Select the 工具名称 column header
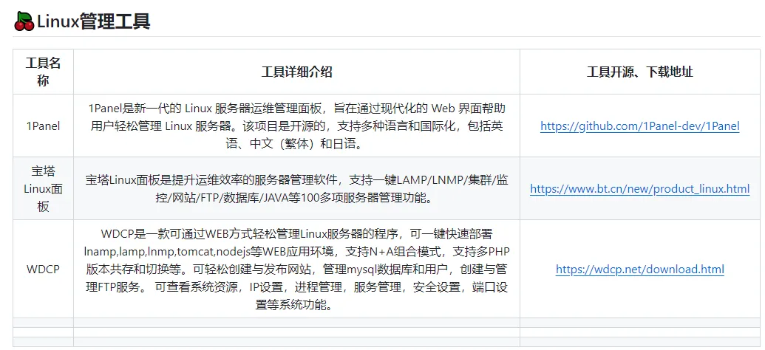The width and height of the screenshot is (765, 350). point(43,72)
